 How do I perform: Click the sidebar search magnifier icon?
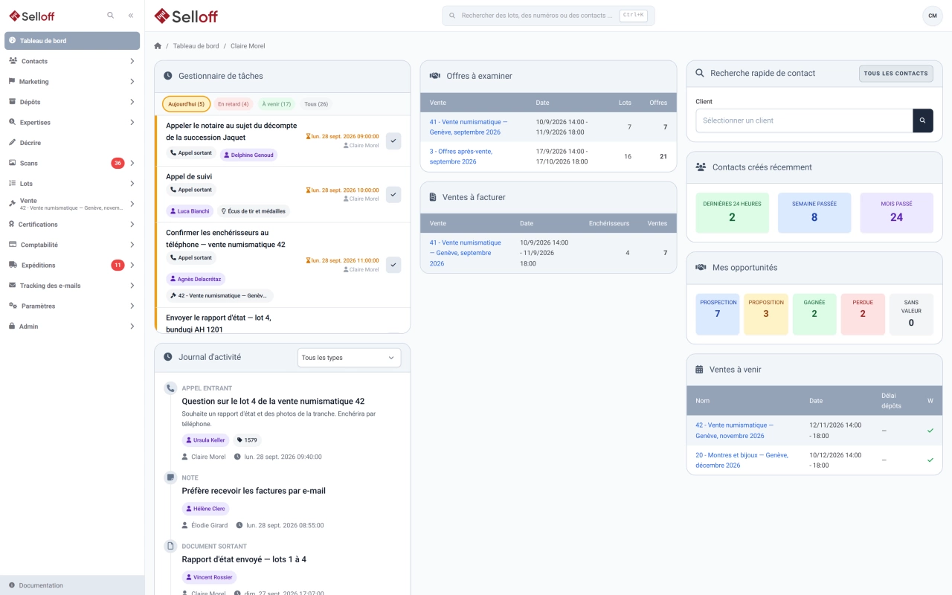pyautogui.click(x=111, y=15)
